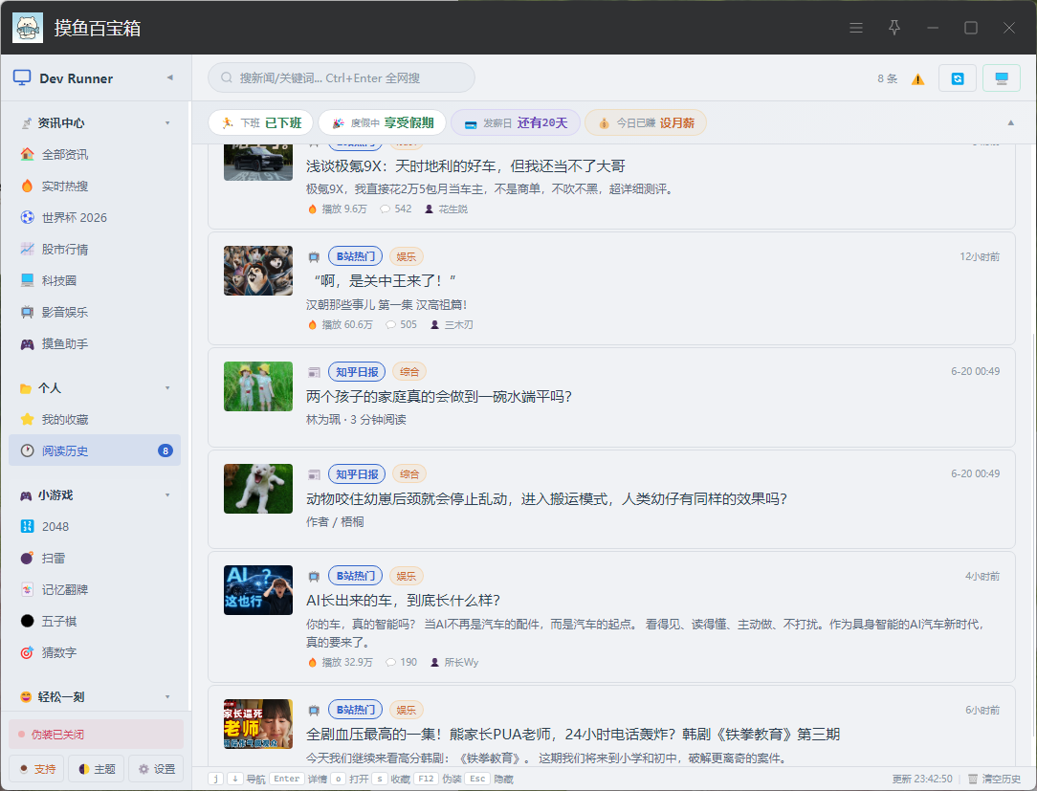
Task: Click the monitor icon button at top right
Action: [1002, 78]
